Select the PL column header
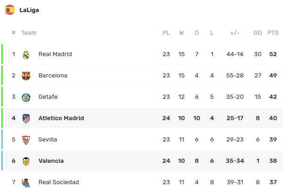Viewport: 283px width, 193px height. coord(166,33)
